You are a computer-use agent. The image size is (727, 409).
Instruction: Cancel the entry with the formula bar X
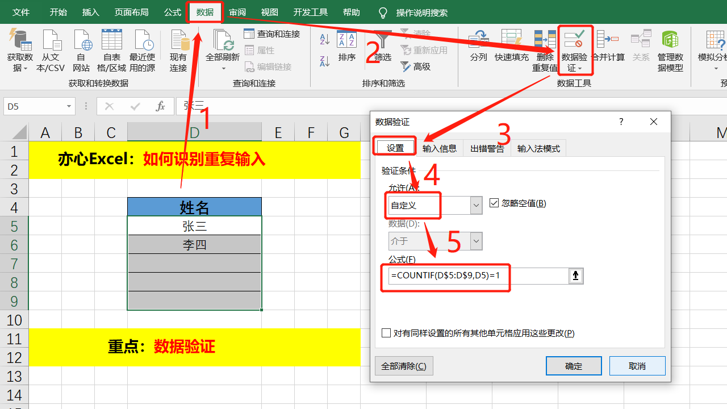click(110, 106)
